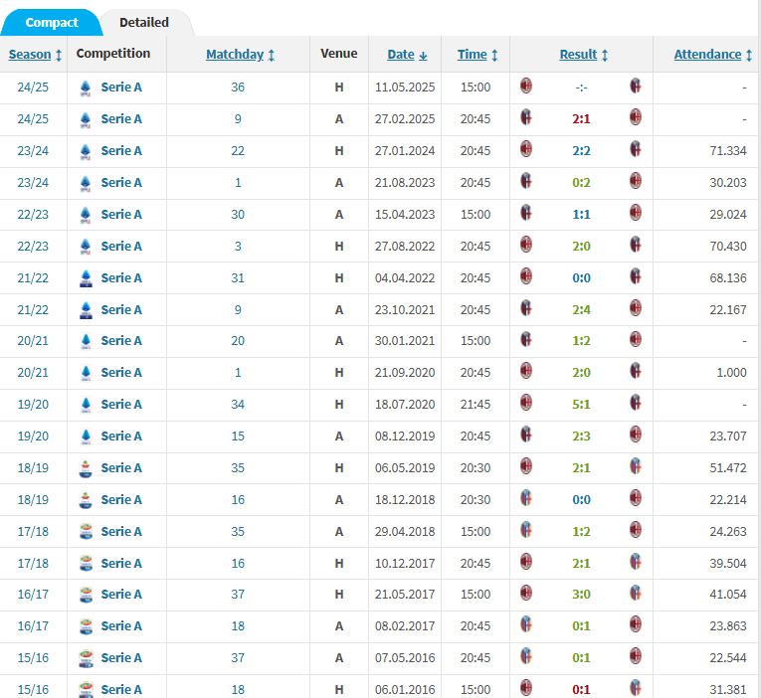The image size is (761, 698).
Task: Click the attendance value 1.000
Action: (732, 373)
